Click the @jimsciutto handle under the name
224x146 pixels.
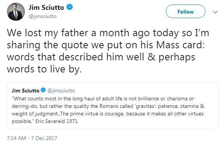(x=43, y=17)
